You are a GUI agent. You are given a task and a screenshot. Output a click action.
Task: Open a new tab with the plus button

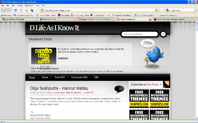pyautogui.click(x=193, y=19)
